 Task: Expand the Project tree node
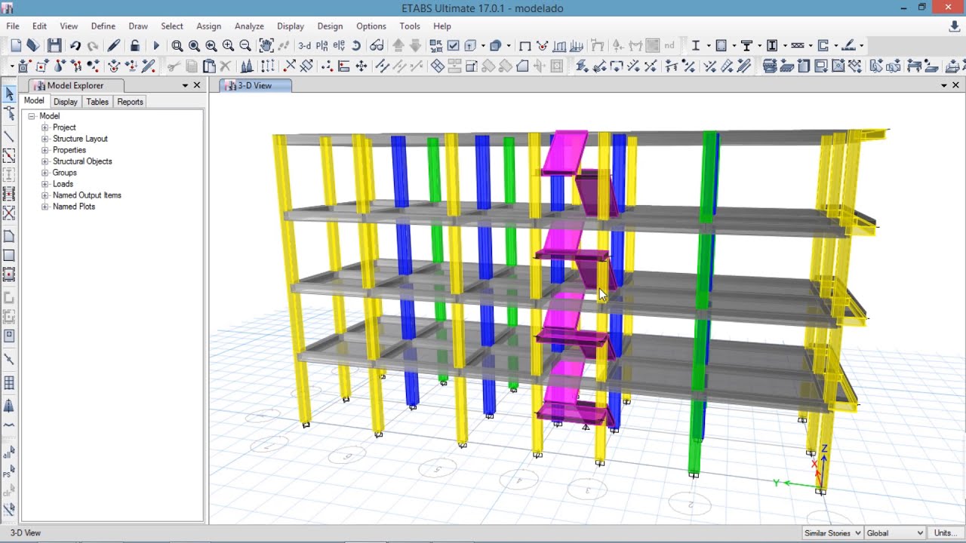(x=45, y=127)
